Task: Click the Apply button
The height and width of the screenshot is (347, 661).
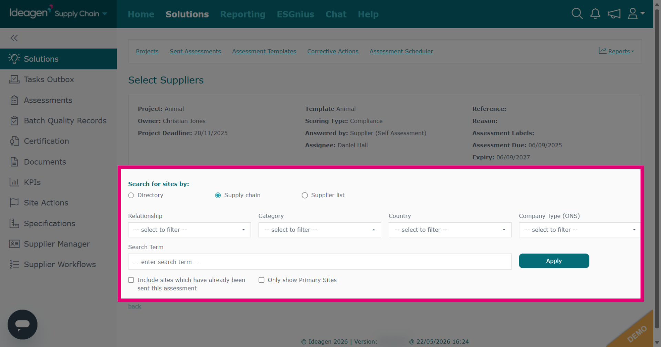Action: pyautogui.click(x=554, y=261)
